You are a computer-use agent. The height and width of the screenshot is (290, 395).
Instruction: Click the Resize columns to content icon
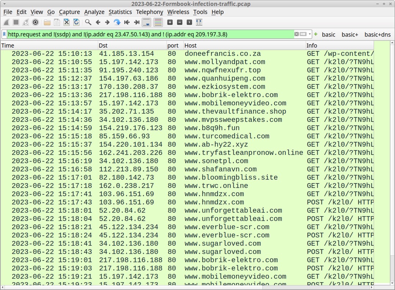coord(199,22)
